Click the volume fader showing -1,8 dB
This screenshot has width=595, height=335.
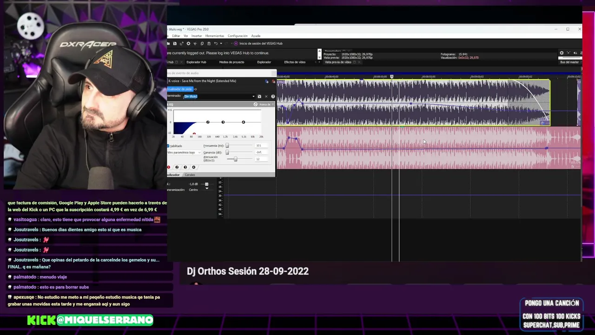click(206, 184)
